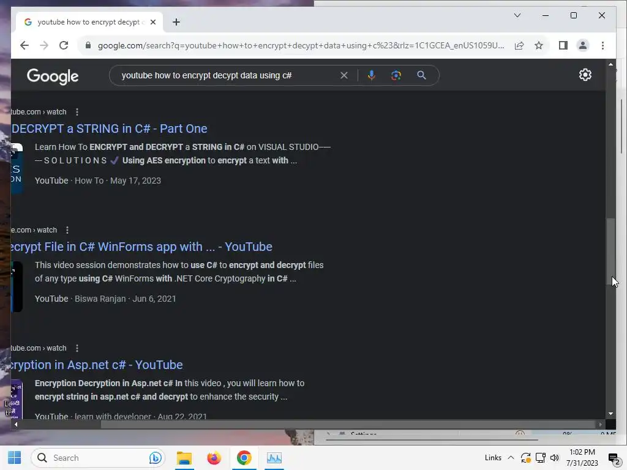The image size is (627, 470).
Task: Open Chrome side panel
Action: click(563, 45)
